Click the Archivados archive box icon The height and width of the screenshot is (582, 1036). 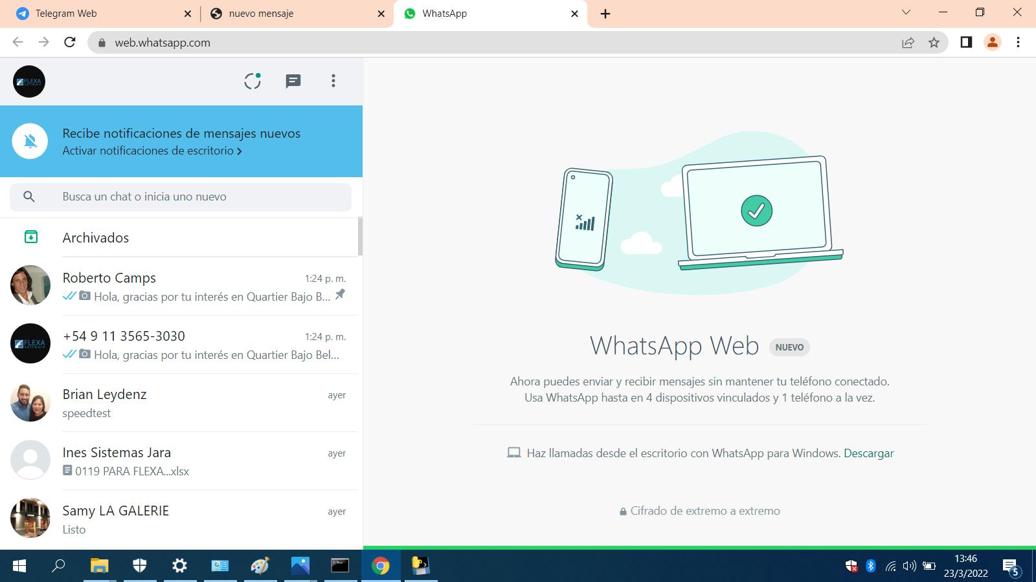click(31, 237)
